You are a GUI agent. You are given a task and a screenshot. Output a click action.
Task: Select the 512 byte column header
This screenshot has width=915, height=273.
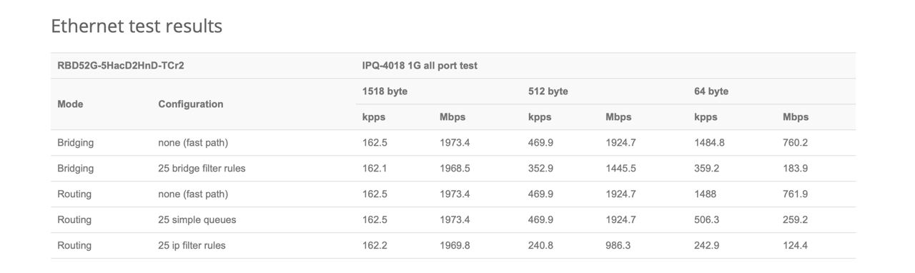point(548,91)
